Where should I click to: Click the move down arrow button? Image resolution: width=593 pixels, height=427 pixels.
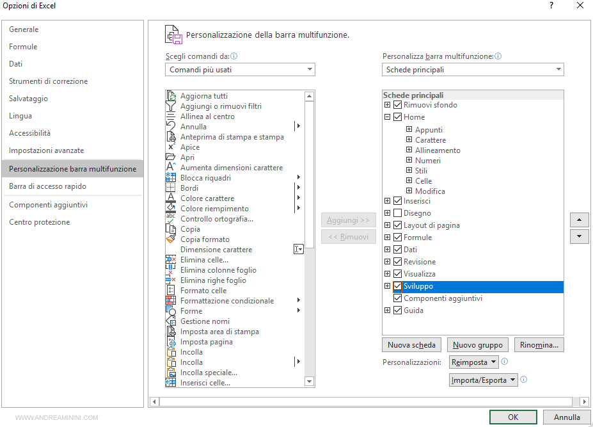pyautogui.click(x=579, y=237)
